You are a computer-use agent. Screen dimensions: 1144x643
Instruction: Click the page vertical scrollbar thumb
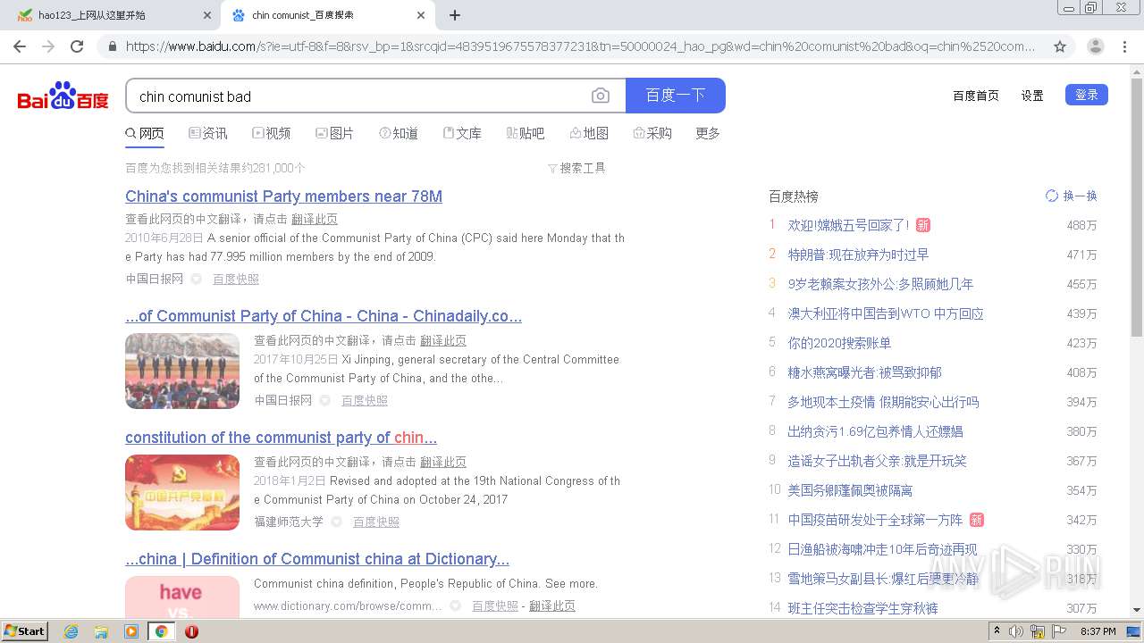coord(1137,209)
